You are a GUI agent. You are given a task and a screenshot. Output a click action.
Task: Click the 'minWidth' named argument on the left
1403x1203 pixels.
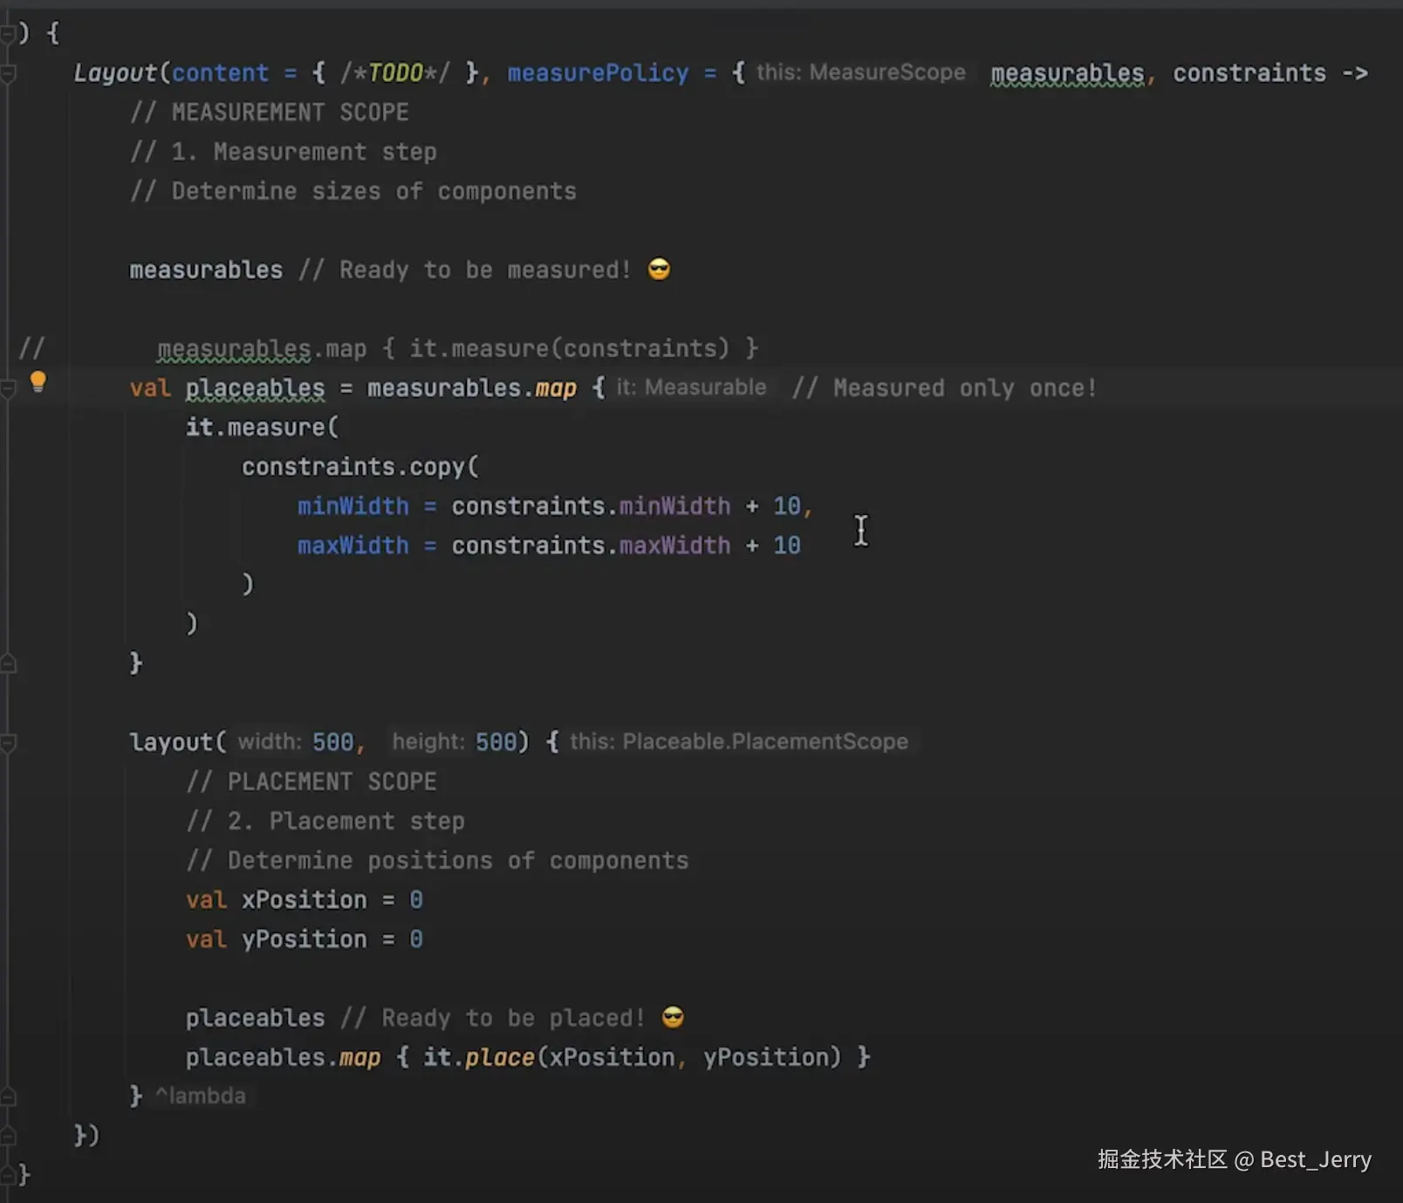point(353,506)
